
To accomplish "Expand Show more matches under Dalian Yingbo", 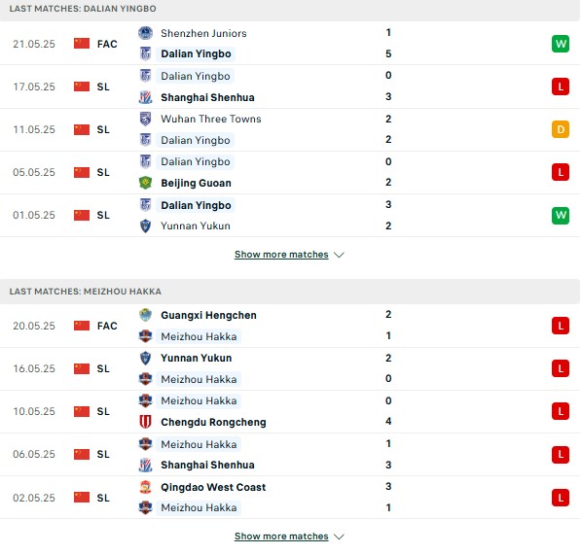I will [281, 255].
